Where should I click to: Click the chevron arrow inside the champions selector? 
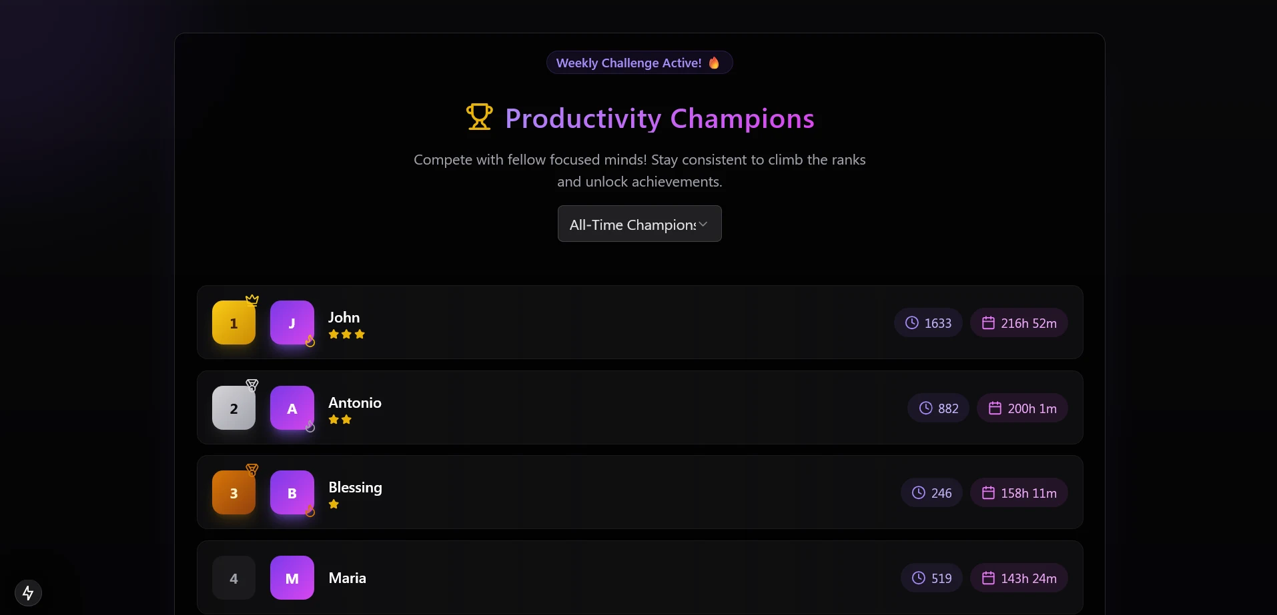tap(703, 224)
